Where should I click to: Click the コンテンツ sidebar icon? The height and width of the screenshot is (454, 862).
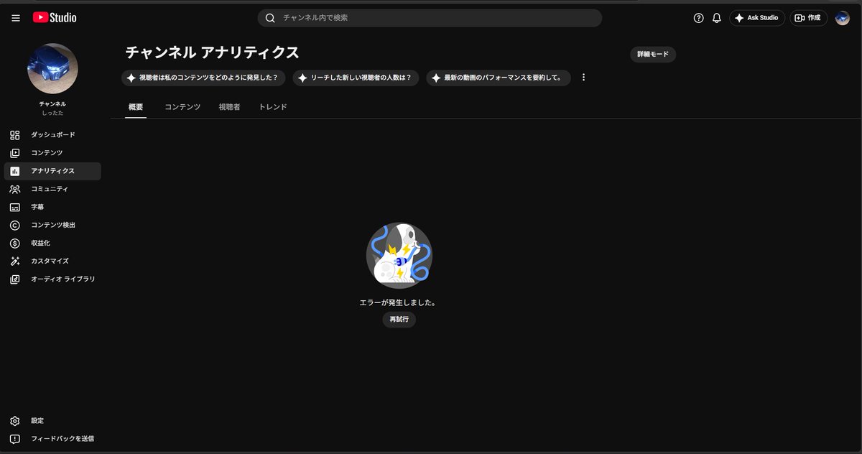point(15,153)
